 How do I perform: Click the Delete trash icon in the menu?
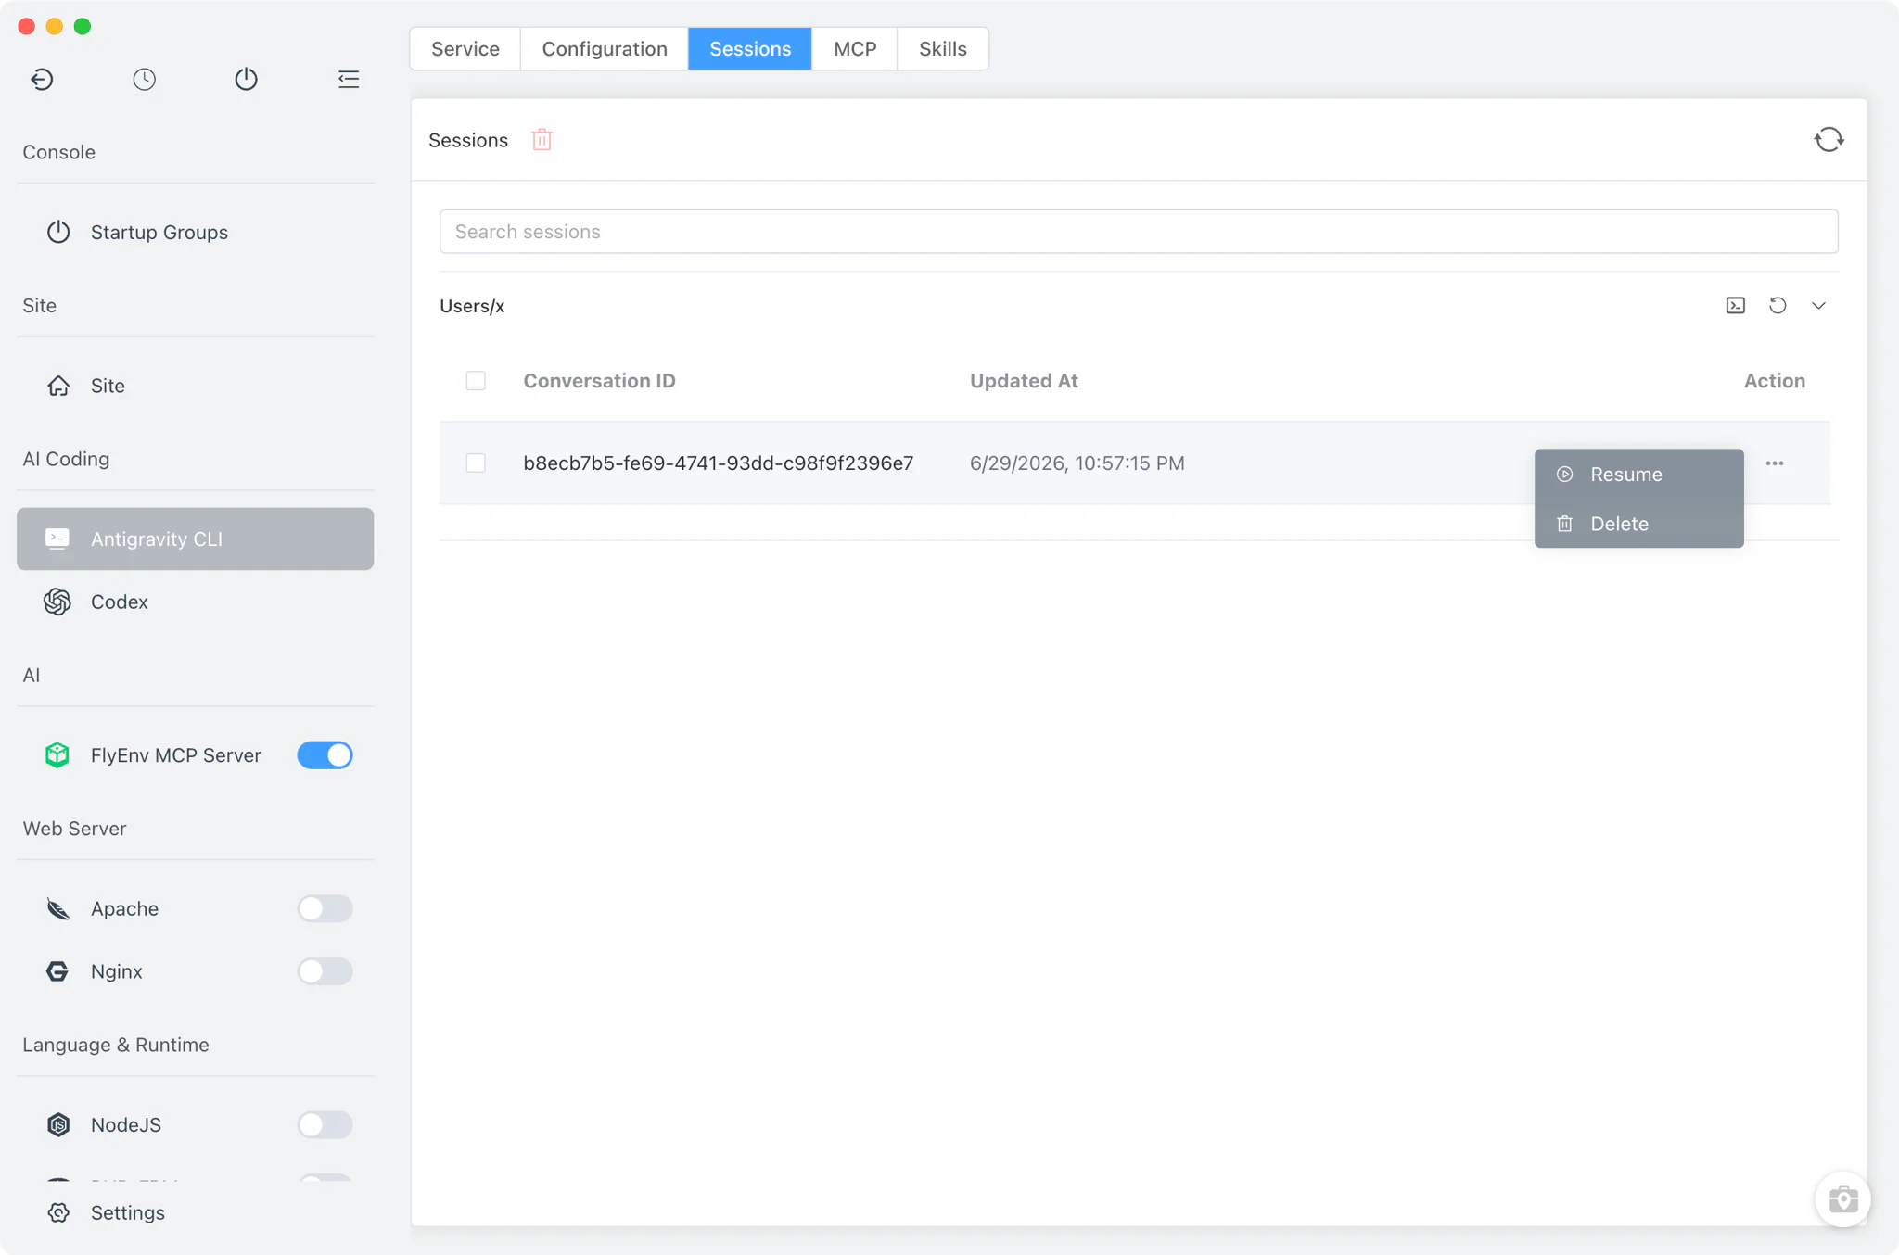[1565, 524]
